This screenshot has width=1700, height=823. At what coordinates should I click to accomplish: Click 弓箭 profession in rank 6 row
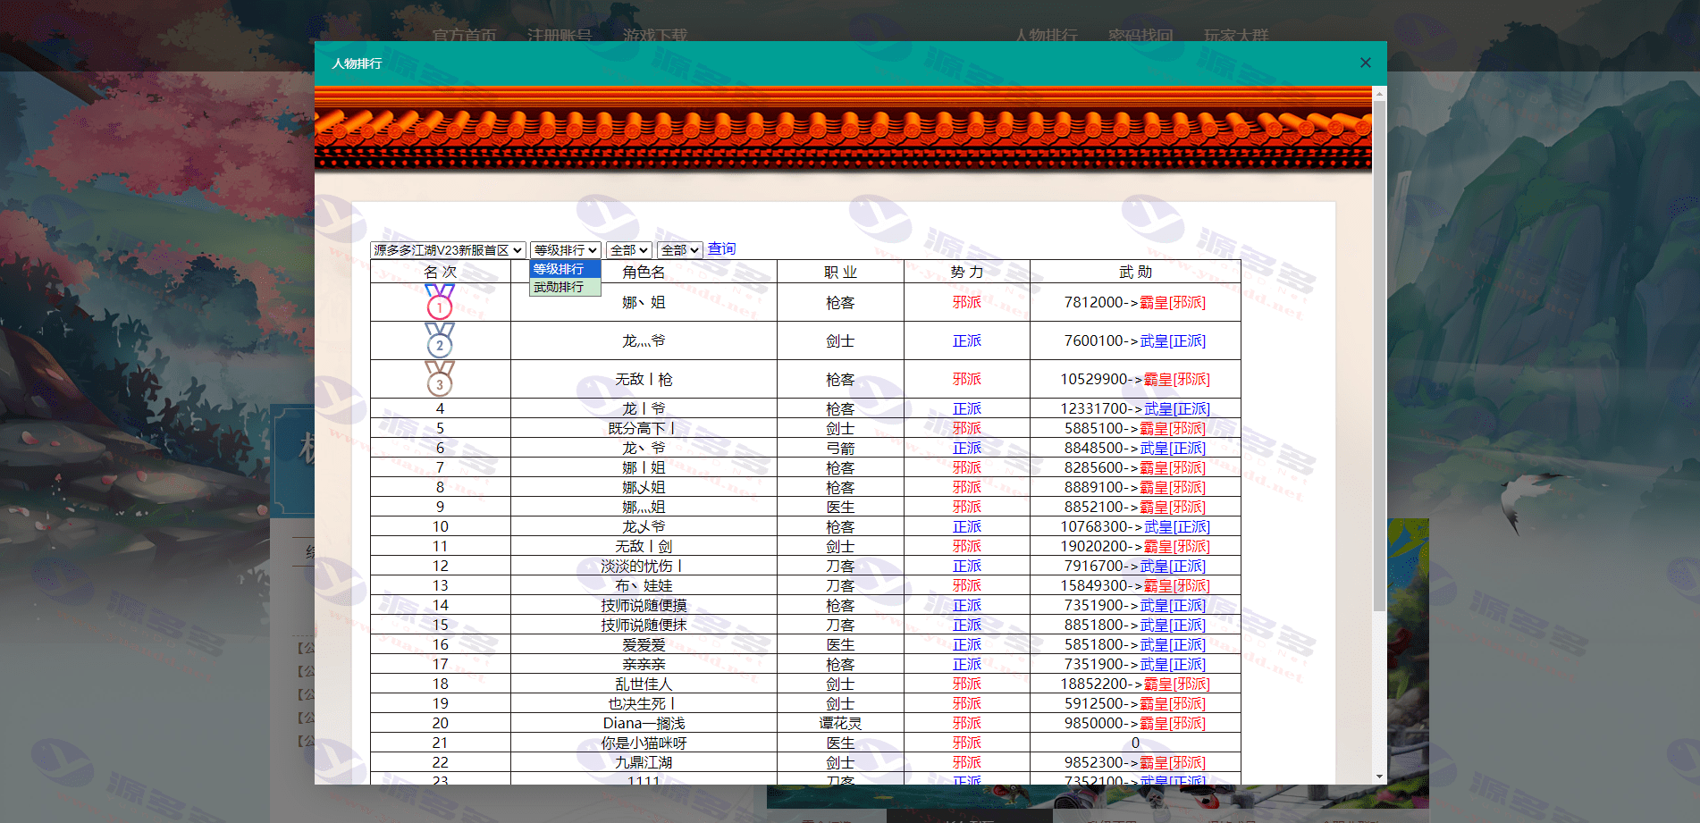point(840,448)
